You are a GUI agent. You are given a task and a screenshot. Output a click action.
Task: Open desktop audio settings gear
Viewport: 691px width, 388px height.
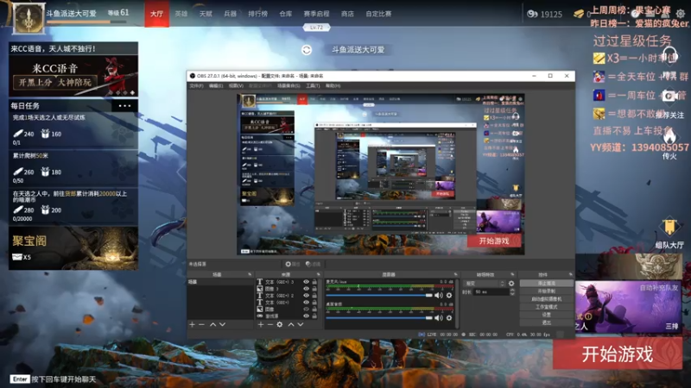click(449, 317)
